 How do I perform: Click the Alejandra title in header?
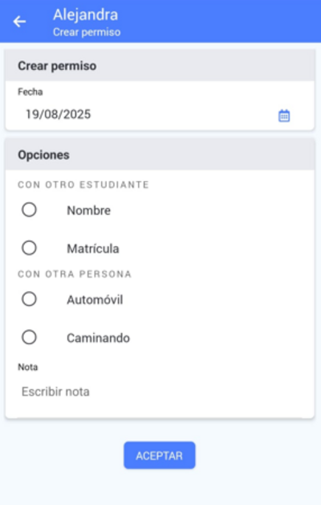[86, 14]
